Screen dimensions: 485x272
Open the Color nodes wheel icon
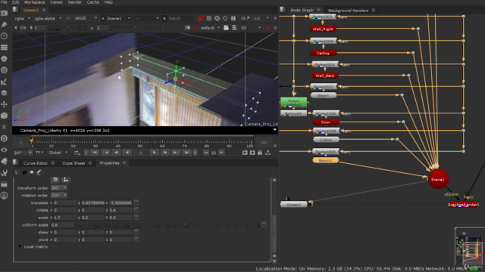[x=4, y=59]
